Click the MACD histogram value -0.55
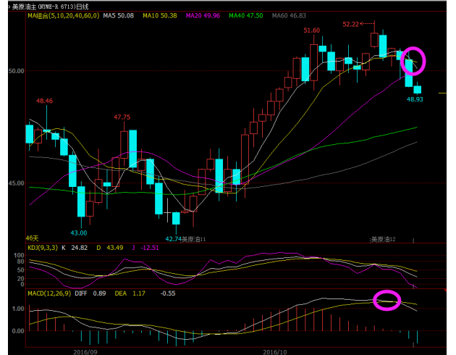The height and width of the screenshot is (355, 456). pos(168,293)
